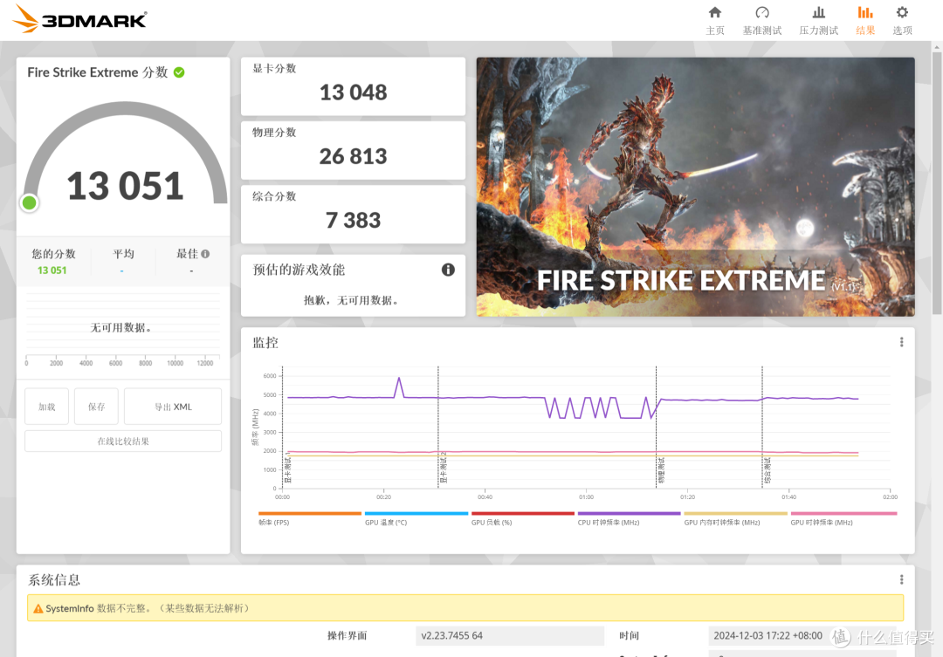Click the green validation checkmark icon

click(x=179, y=72)
